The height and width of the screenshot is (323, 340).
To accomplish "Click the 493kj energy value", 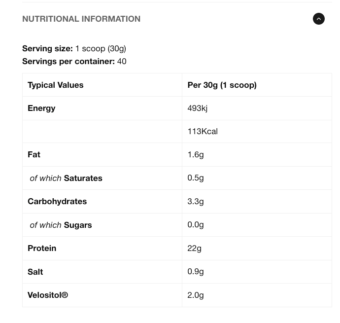I will pyautogui.click(x=197, y=108).
